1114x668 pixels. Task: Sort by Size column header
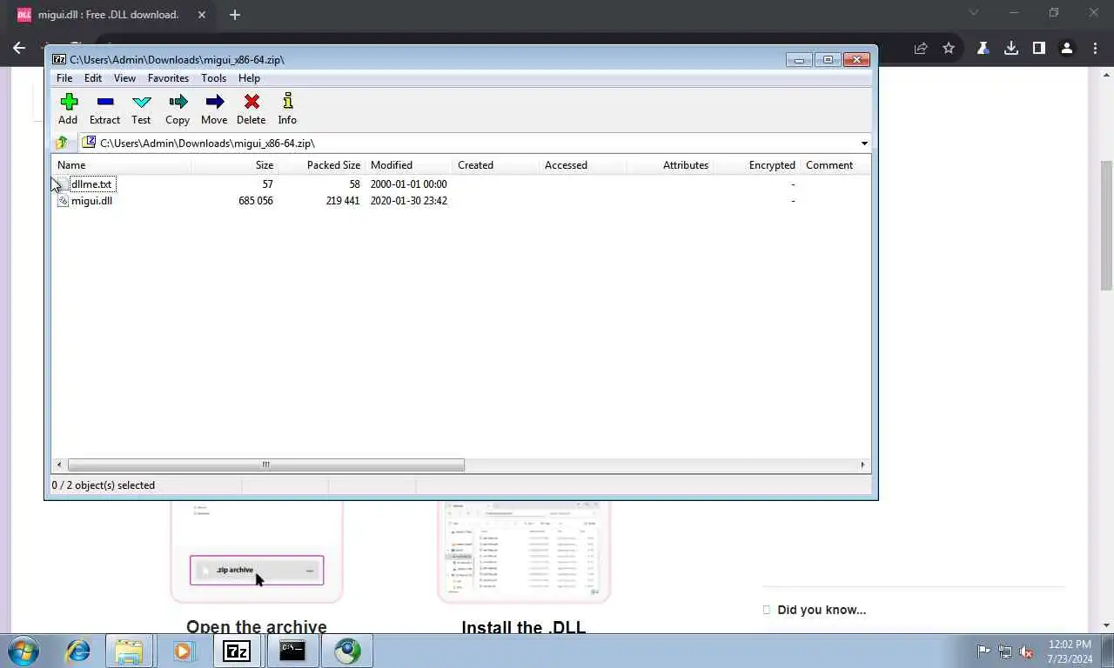pyautogui.click(x=235, y=165)
